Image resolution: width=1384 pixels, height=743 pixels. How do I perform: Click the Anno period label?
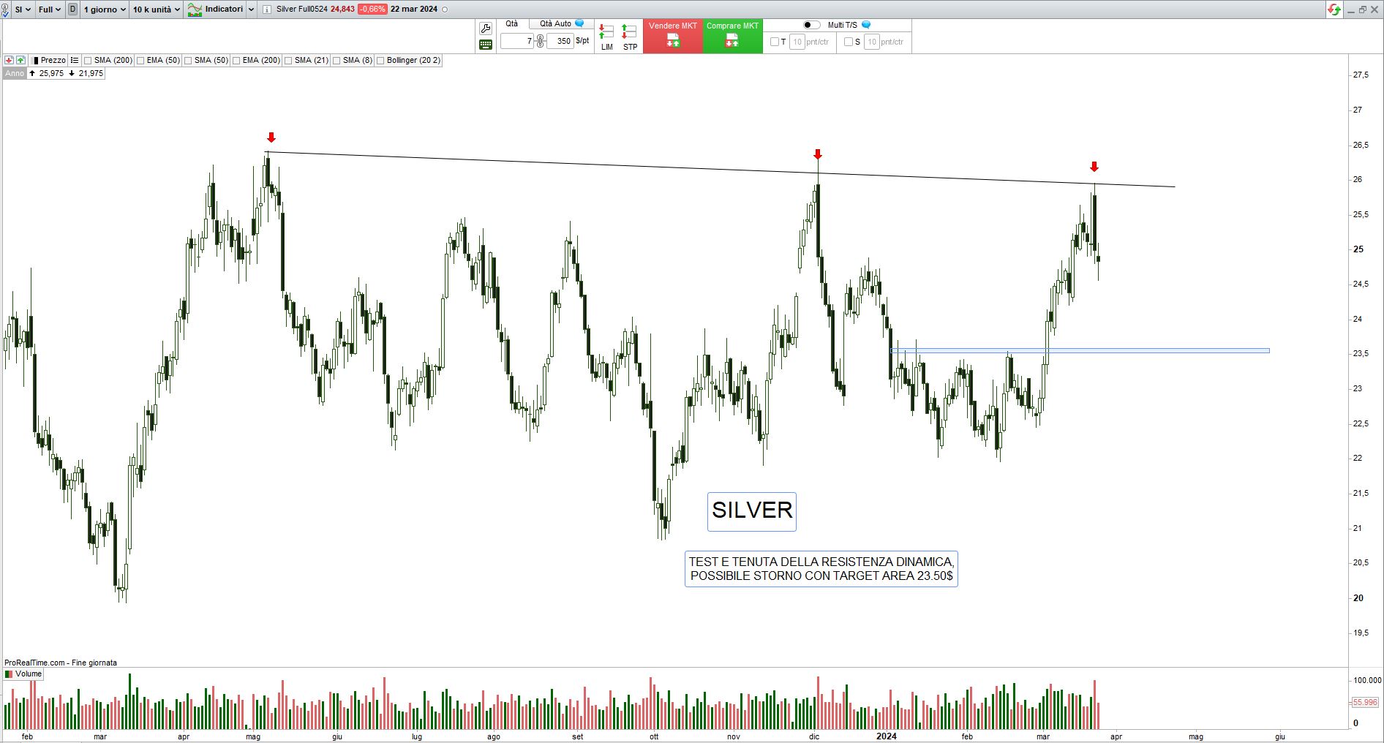point(15,73)
